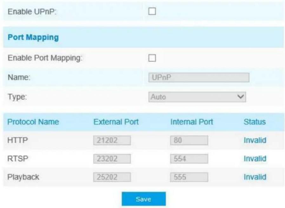
Task: Click the Playback protocol name cell
Action: coord(23,177)
